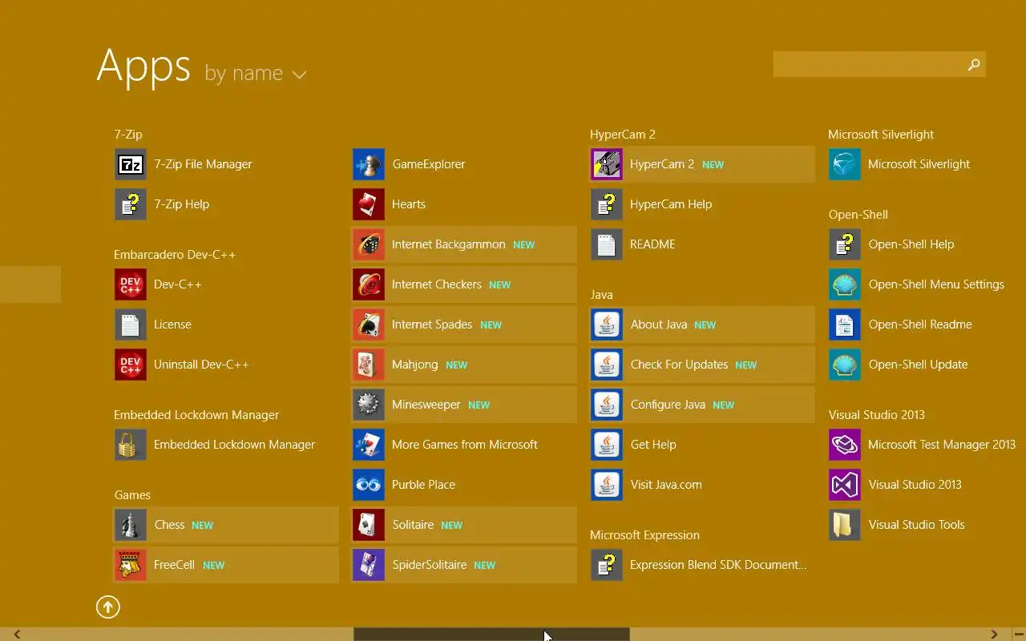Click the Uninstall Dev-C++ icon
The image size is (1026, 641).
click(131, 365)
